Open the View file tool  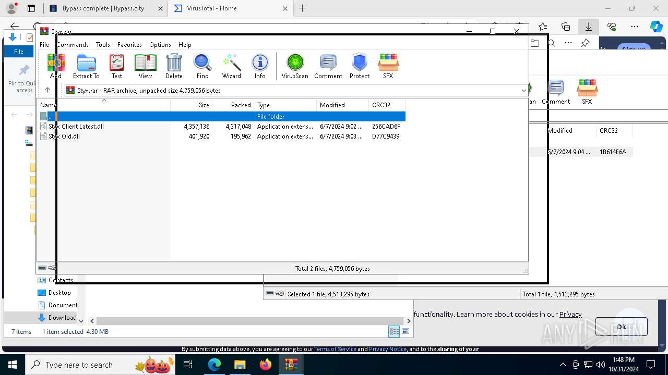pos(145,66)
